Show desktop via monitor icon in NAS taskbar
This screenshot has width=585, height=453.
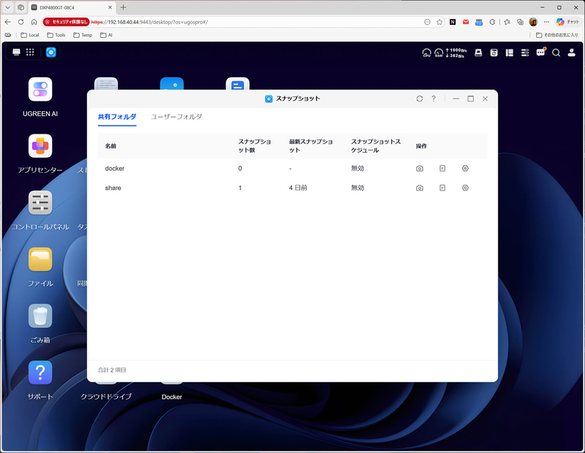pos(16,52)
